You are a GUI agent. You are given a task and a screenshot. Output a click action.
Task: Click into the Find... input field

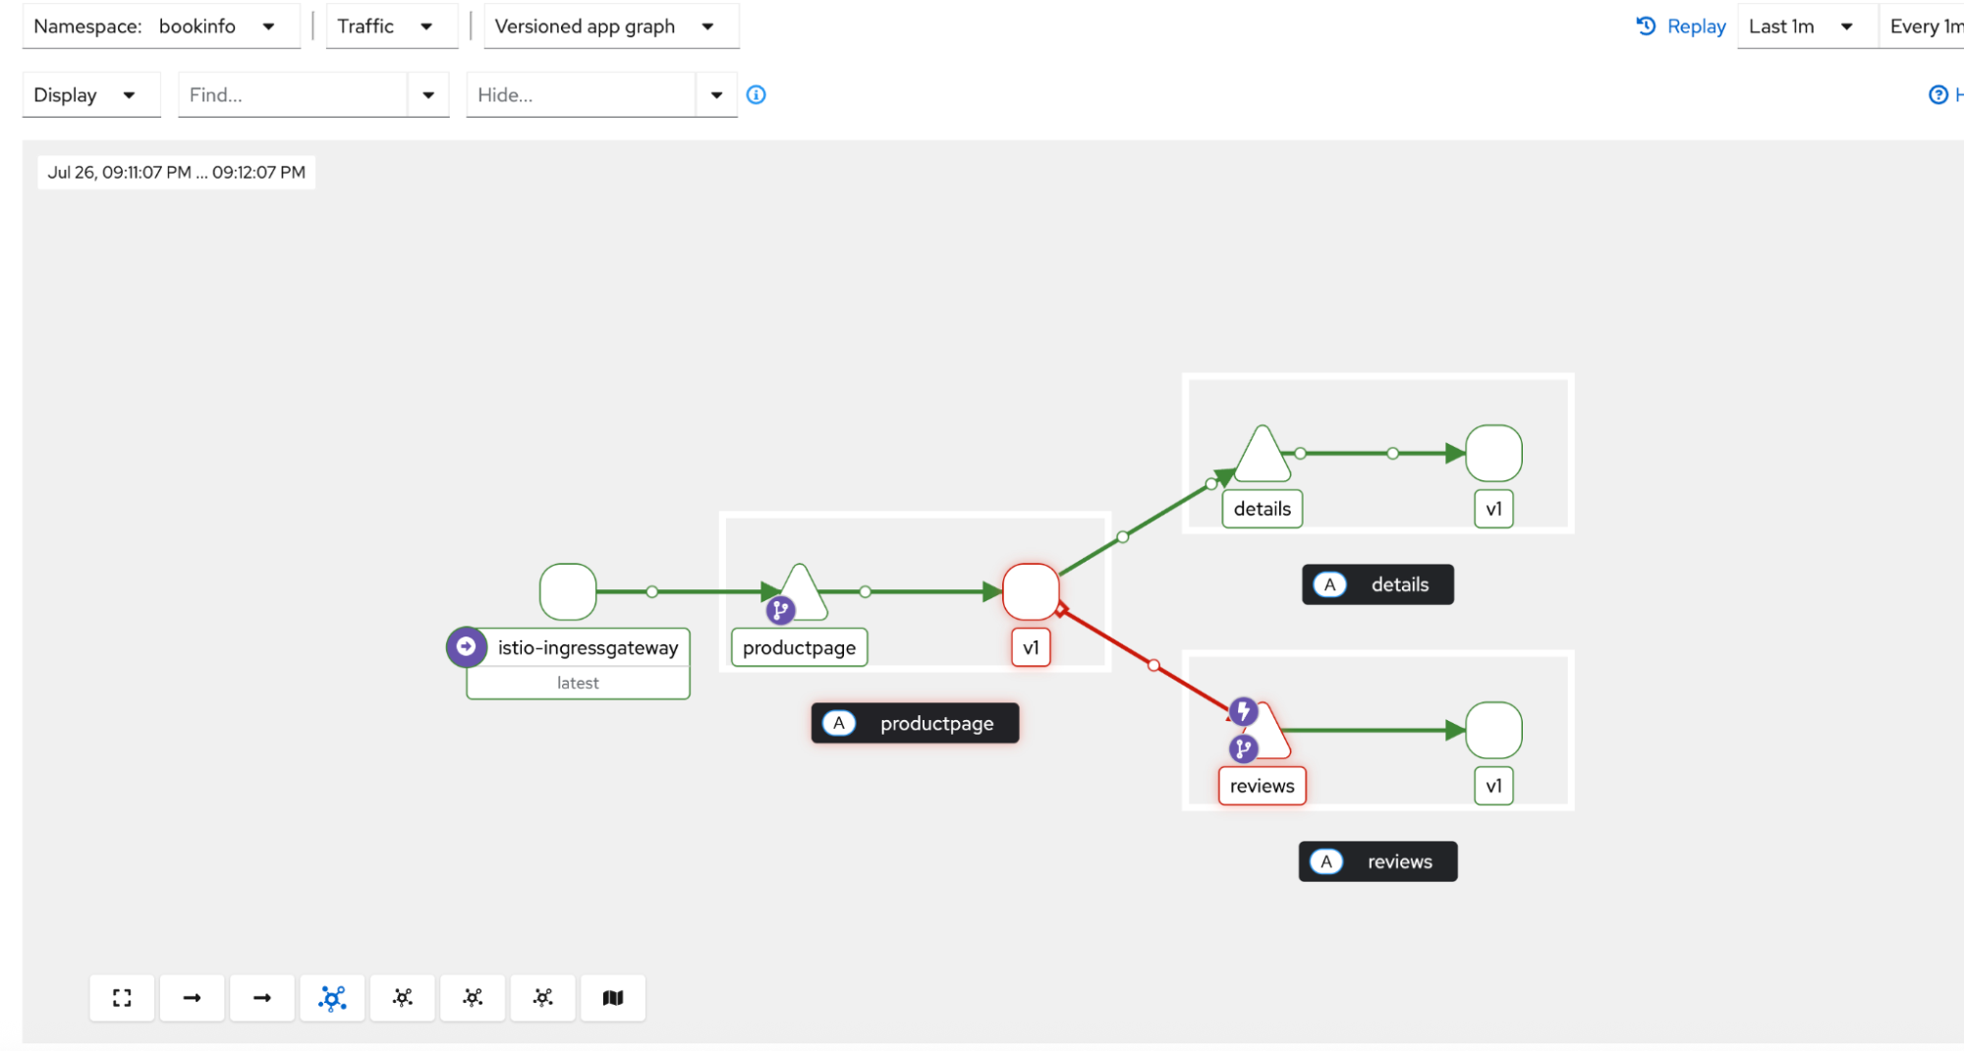pyautogui.click(x=293, y=95)
